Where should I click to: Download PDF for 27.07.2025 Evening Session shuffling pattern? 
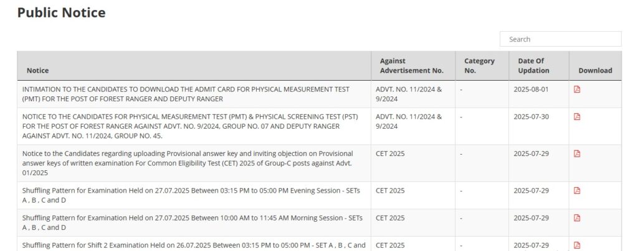[x=577, y=191]
